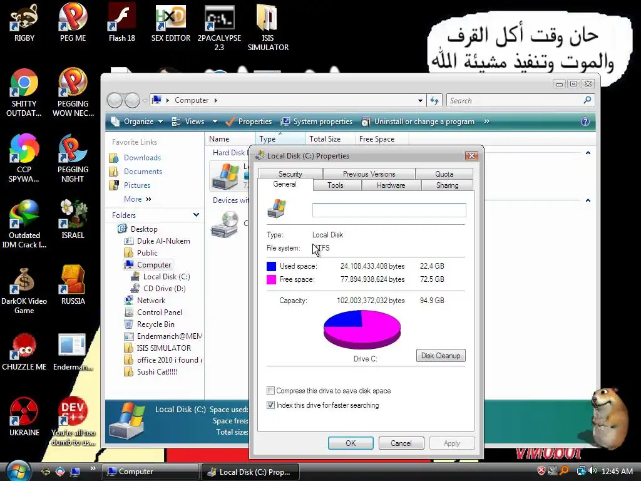Collapse the Devices with Removable Storage group
This screenshot has height=481, width=641.
588,200
